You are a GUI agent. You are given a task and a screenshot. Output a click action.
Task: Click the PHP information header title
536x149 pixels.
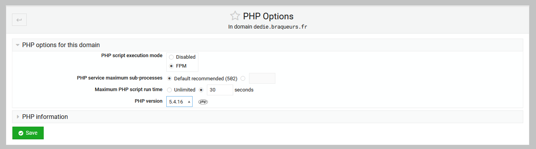tap(45, 117)
